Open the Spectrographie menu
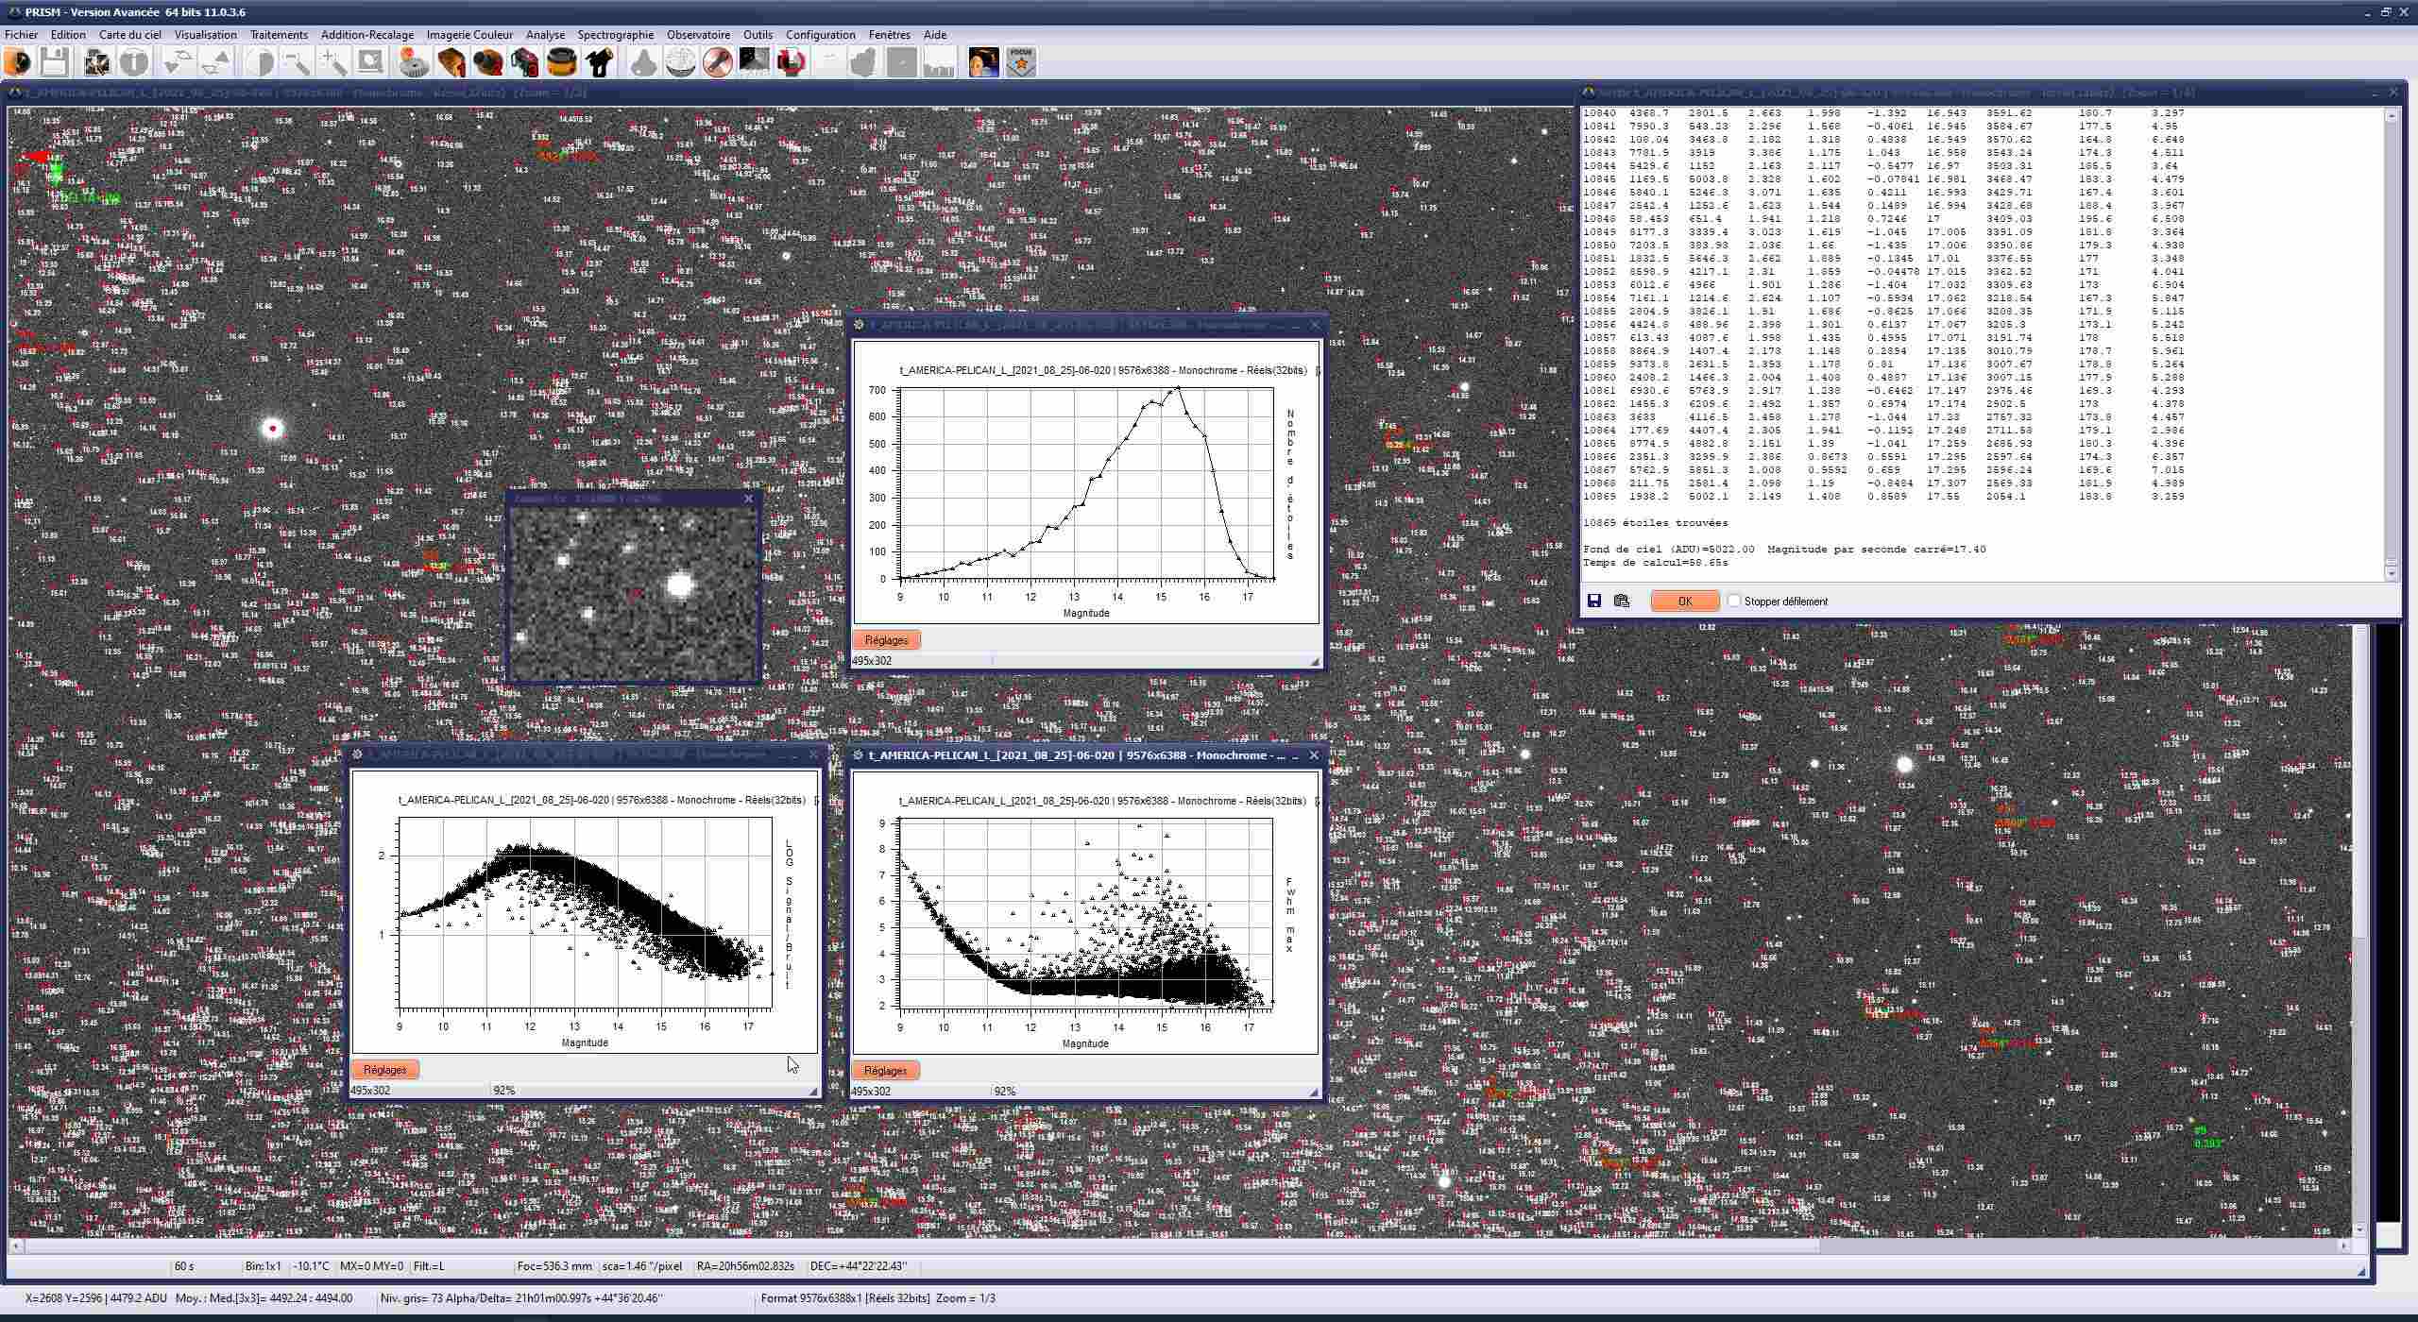 click(615, 35)
